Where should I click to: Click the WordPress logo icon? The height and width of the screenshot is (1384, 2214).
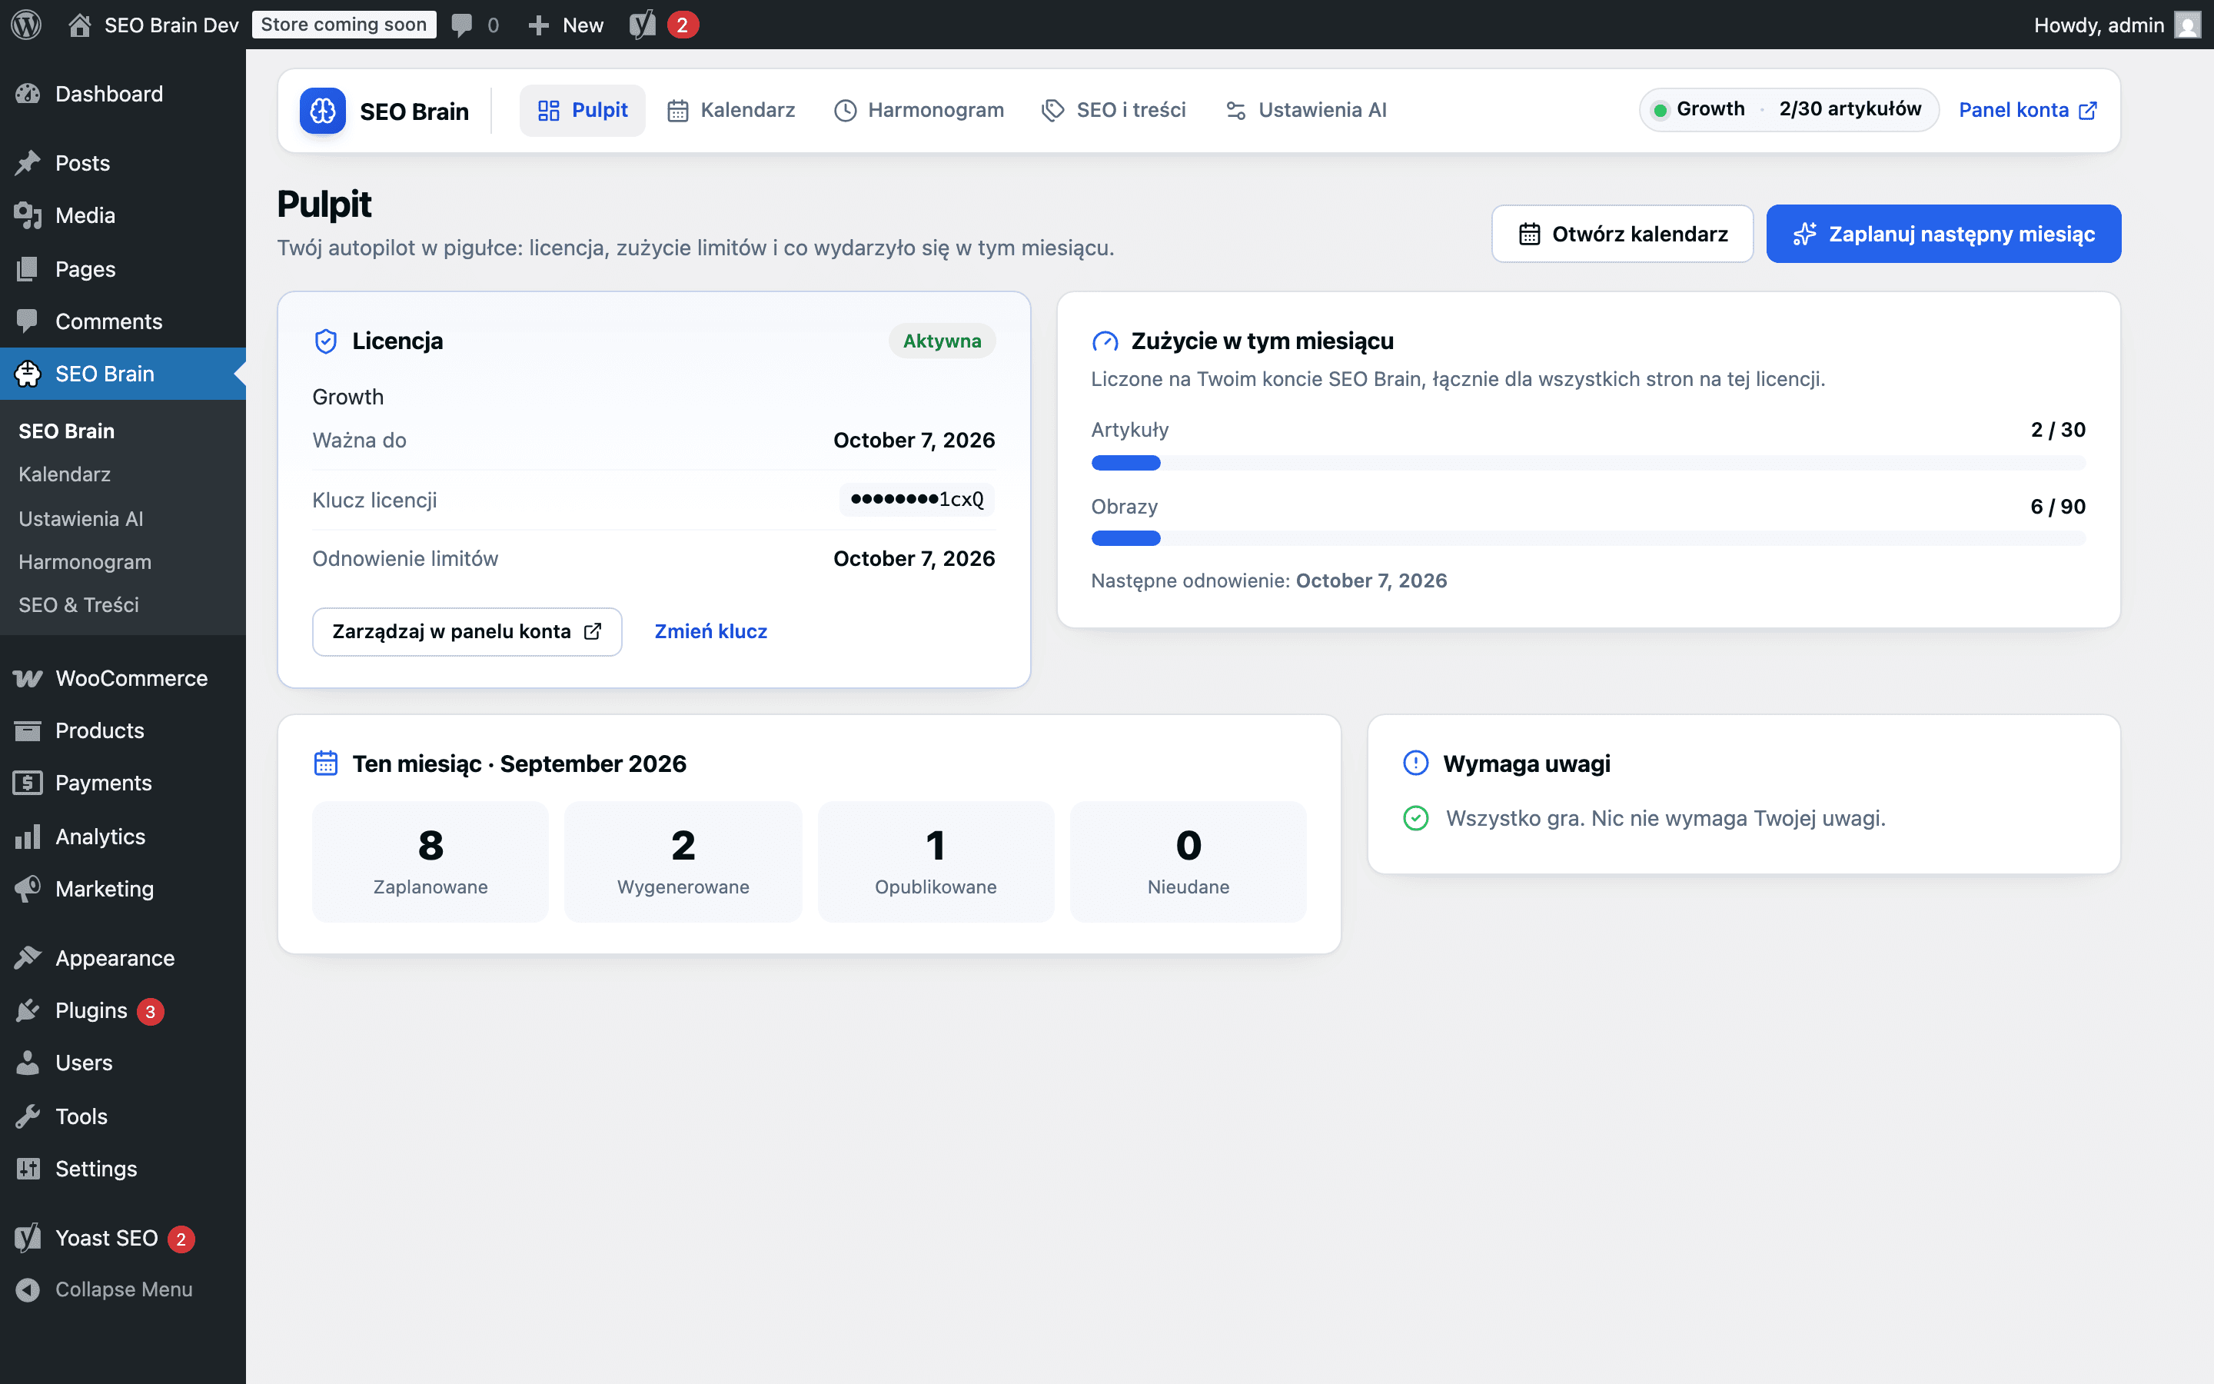27,25
